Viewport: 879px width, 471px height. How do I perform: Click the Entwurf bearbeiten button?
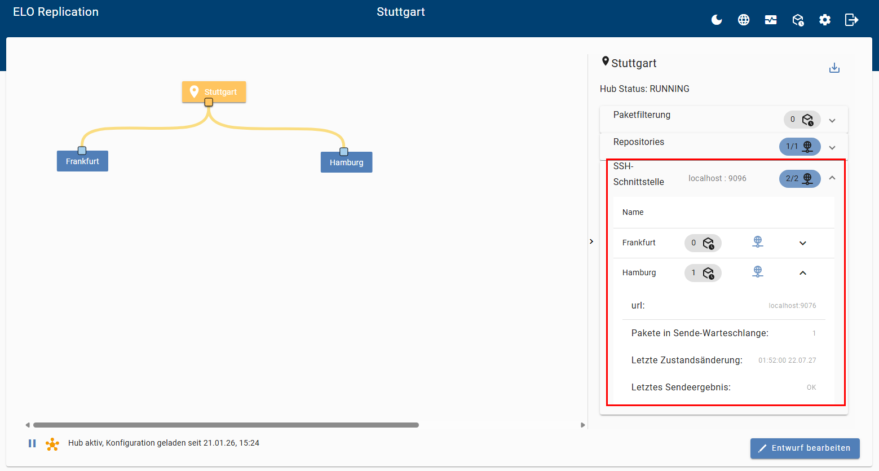805,448
